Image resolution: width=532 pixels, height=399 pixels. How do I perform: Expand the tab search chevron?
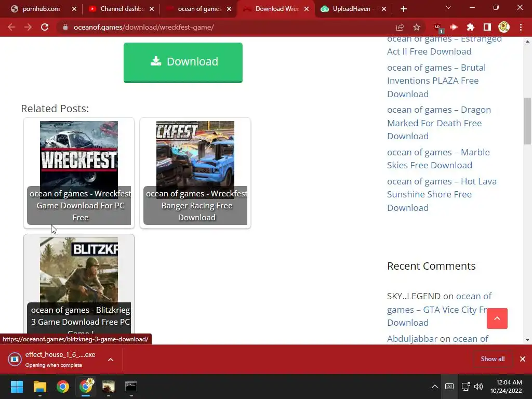point(448,7)
